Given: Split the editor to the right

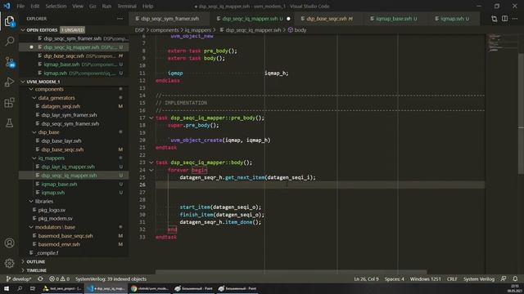Looking at the screenshot, I should point(504,19).
